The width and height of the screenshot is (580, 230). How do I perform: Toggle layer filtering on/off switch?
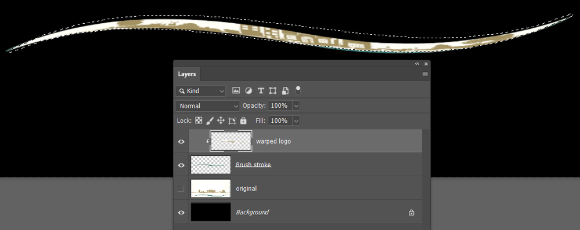click(x=298, y=90)
